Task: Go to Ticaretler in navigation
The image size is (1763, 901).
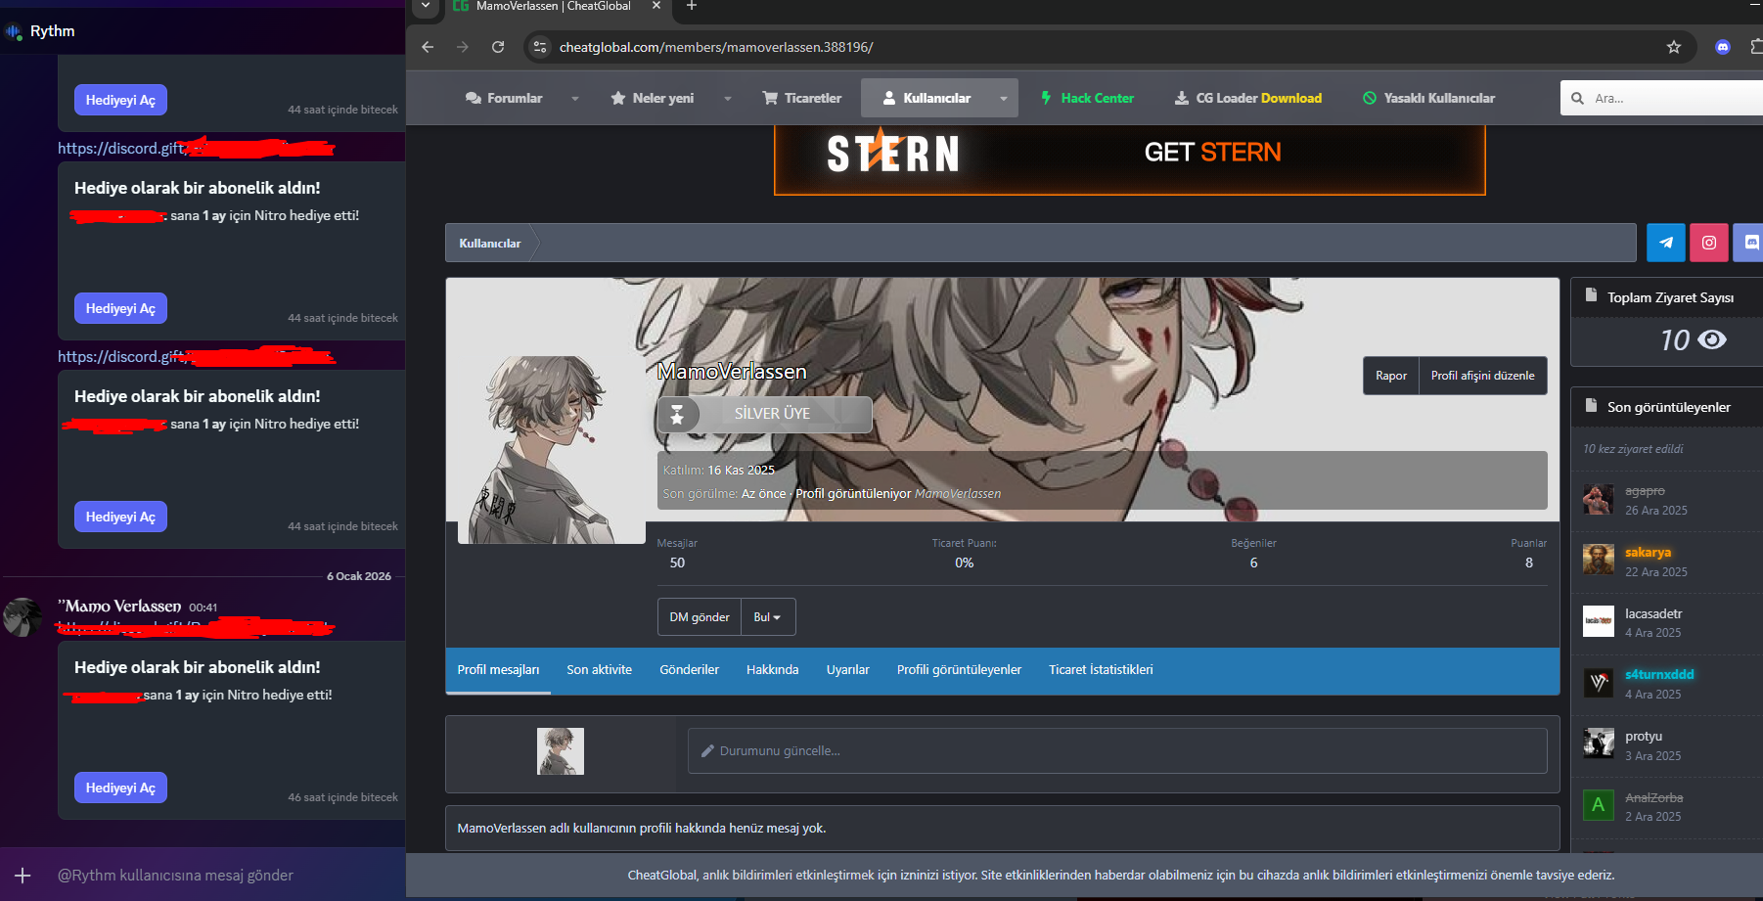Action: (802, 98)
